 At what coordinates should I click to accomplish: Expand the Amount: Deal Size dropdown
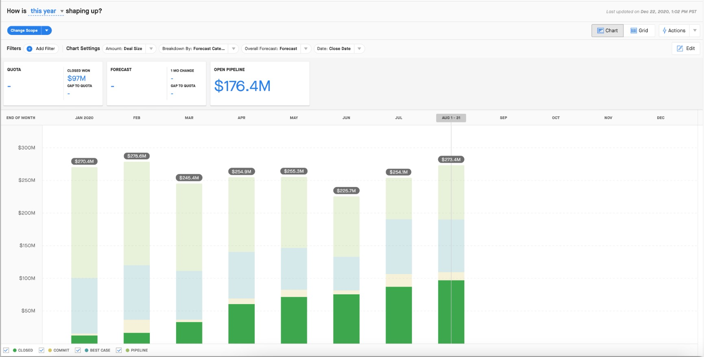tap(151, 49)
